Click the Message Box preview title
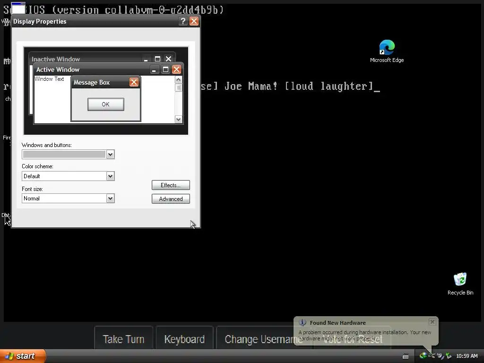484x363 pixels. coord(92,82)
